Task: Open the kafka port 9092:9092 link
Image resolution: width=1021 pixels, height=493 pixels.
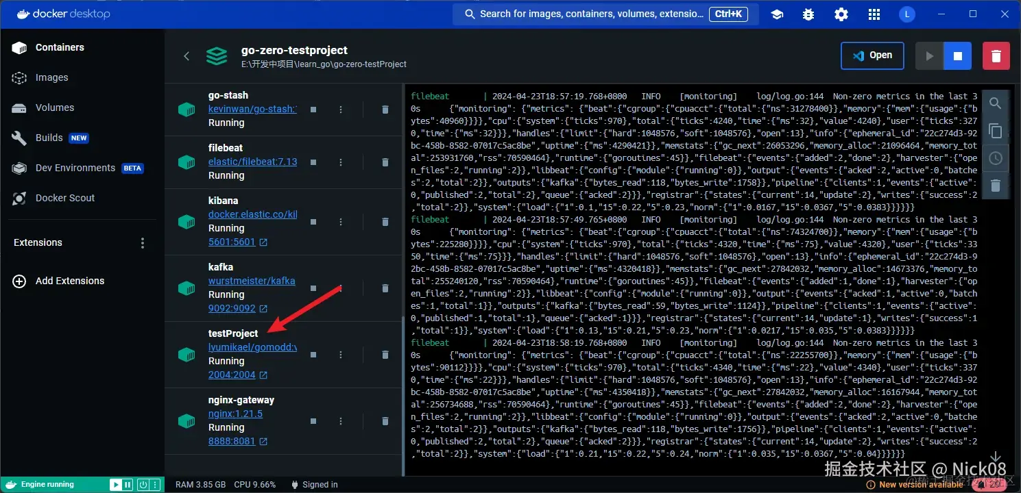Action: point(238,308)
